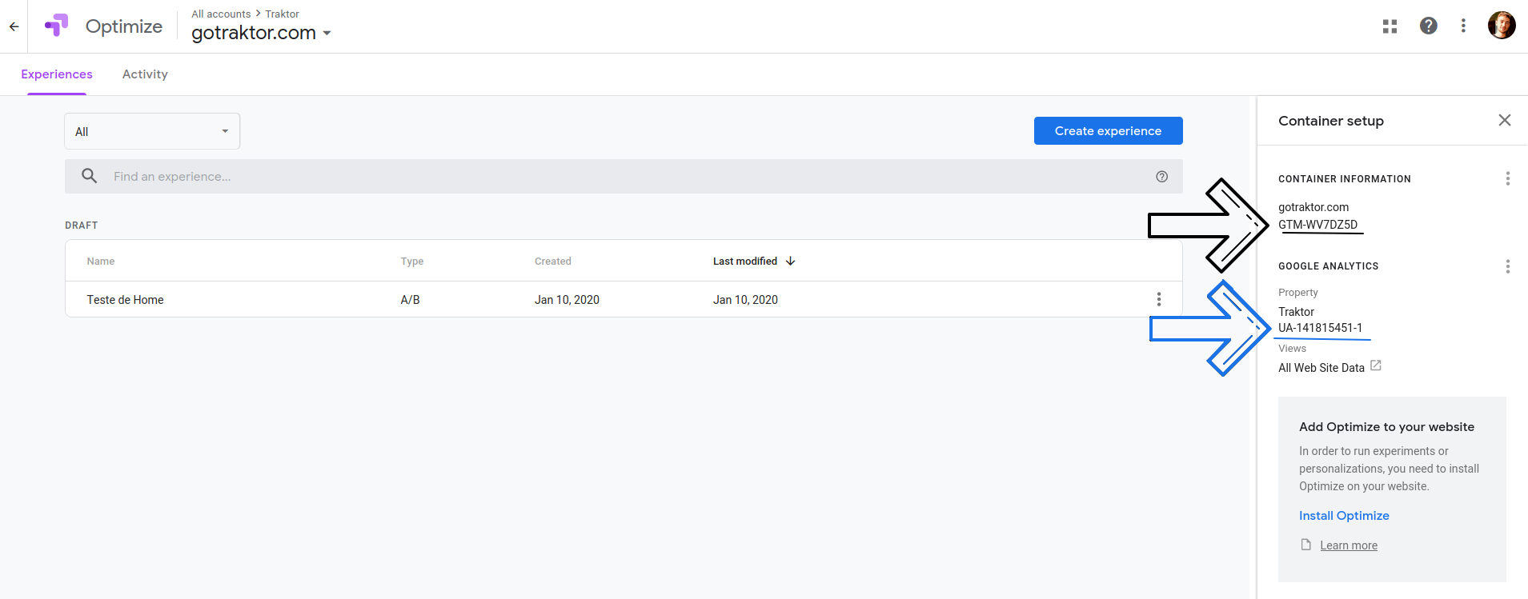This screenshot has width=1528, height=599.
Task: Click the Traktor breadcrumb
Action: (x=283, y=14)
